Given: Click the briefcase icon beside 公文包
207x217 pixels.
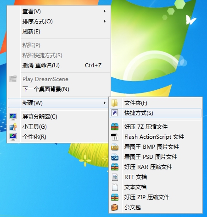Looking at the screenshot, I should tap(114, 207).
